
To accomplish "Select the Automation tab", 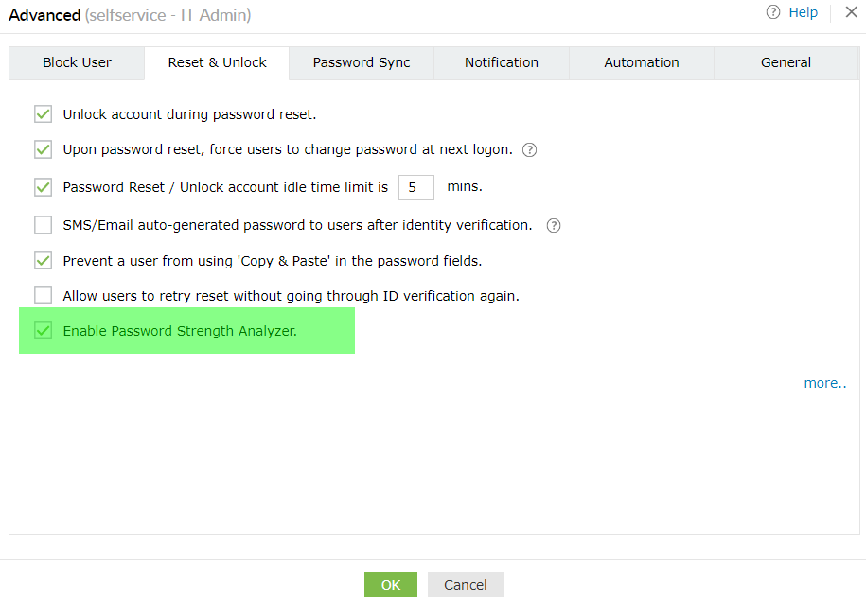I will (642, 62).
